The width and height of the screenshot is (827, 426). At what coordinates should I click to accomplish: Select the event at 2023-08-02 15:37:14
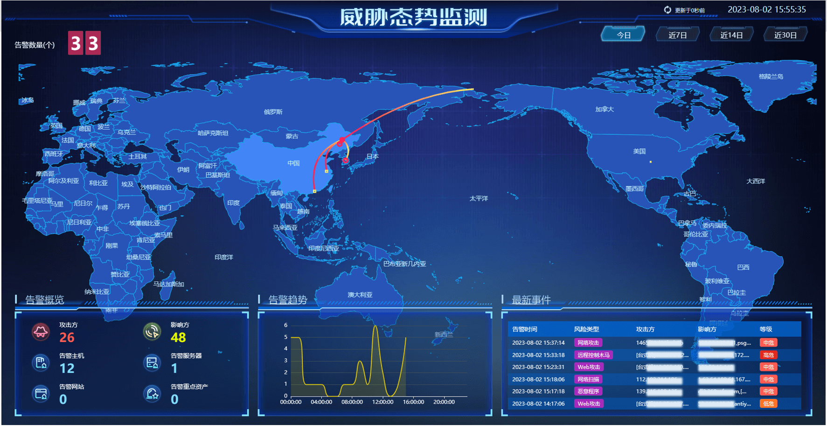(654, 342)
